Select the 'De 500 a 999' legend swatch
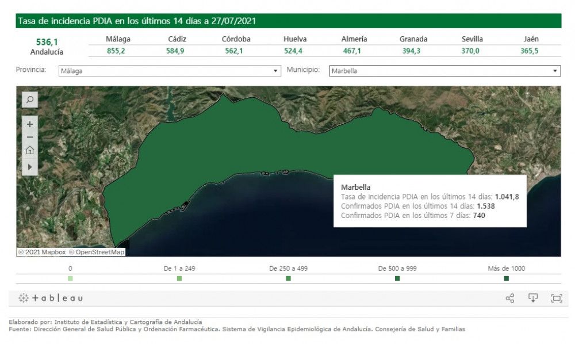This screenshot has height=344, width=575. coord(397,278)
